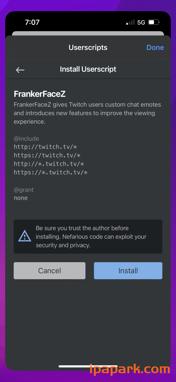The width and height of the screenshot is (176, 382).
Task: Tap the warning triangle icon
Action: pyautogui.click(x=25, y=236)
